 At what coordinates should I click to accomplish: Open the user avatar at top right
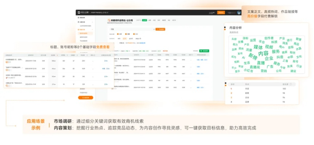pyautogui.click(x=239, y=12)
